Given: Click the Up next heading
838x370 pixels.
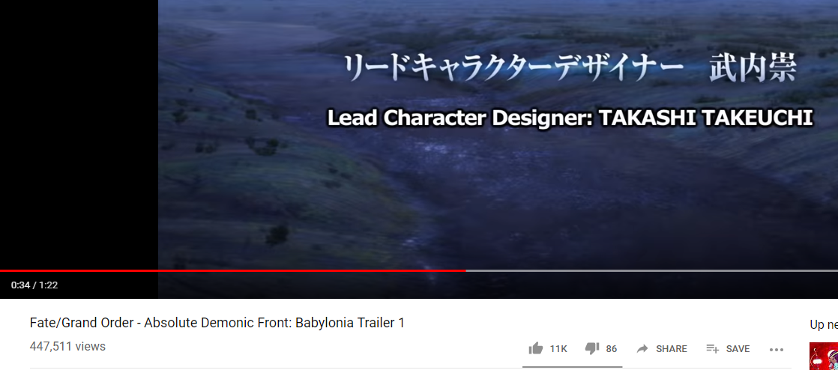Looking at the screenshot, I should click(824, 324).
